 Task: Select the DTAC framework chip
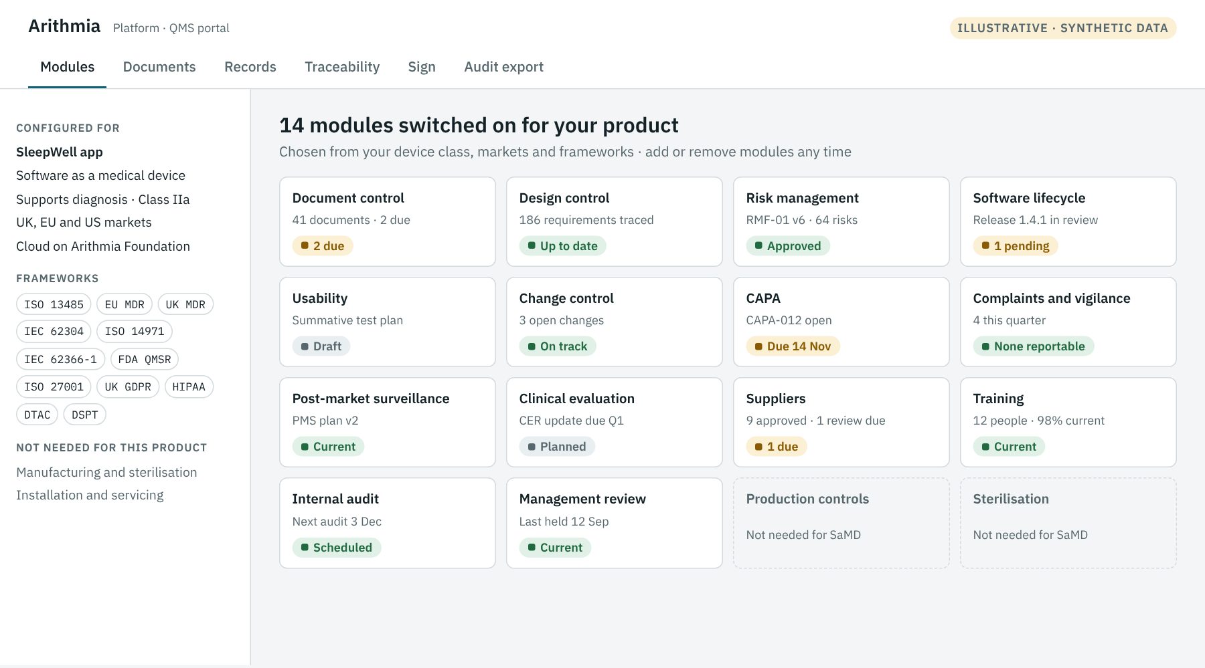(x=37, y=415)
